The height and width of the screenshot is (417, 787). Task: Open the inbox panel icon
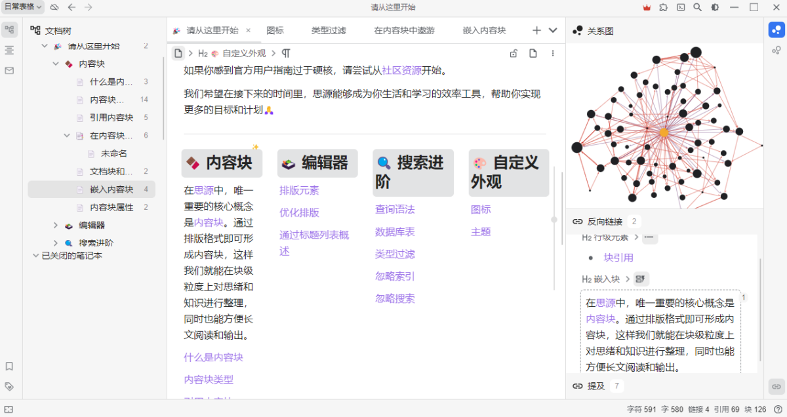coord(9,70)
